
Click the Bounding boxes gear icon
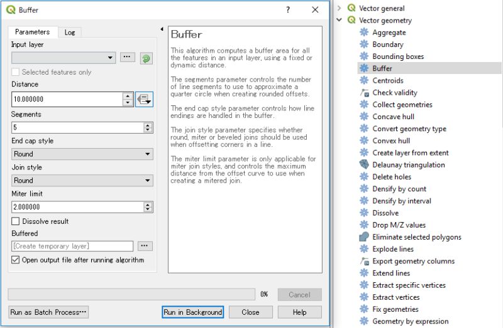[364, 56]
